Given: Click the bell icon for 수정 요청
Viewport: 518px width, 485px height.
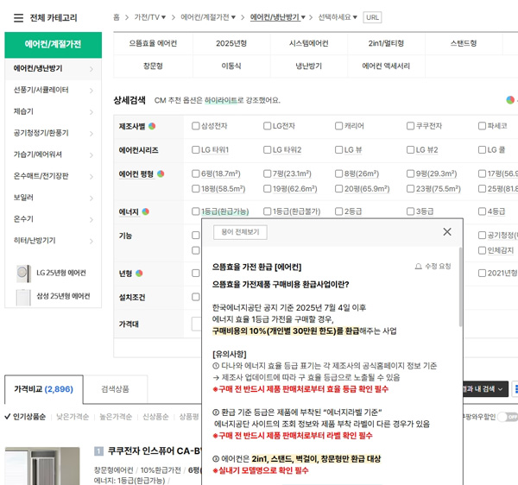Looking at the screenshot, I should coord(419,268).
